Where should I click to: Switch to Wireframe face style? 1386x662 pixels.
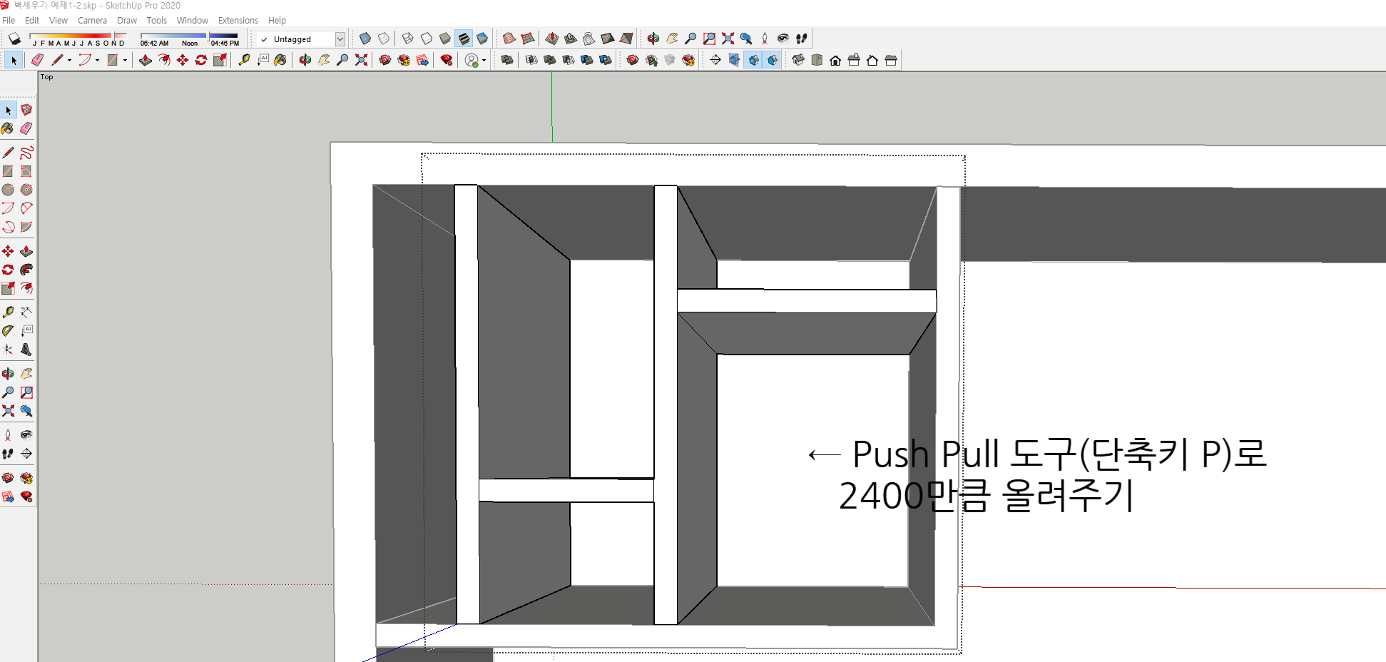(x=408, y=39)
